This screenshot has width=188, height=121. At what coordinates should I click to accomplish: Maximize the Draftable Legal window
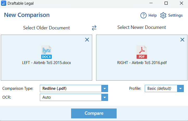click(x=166, y=3)
